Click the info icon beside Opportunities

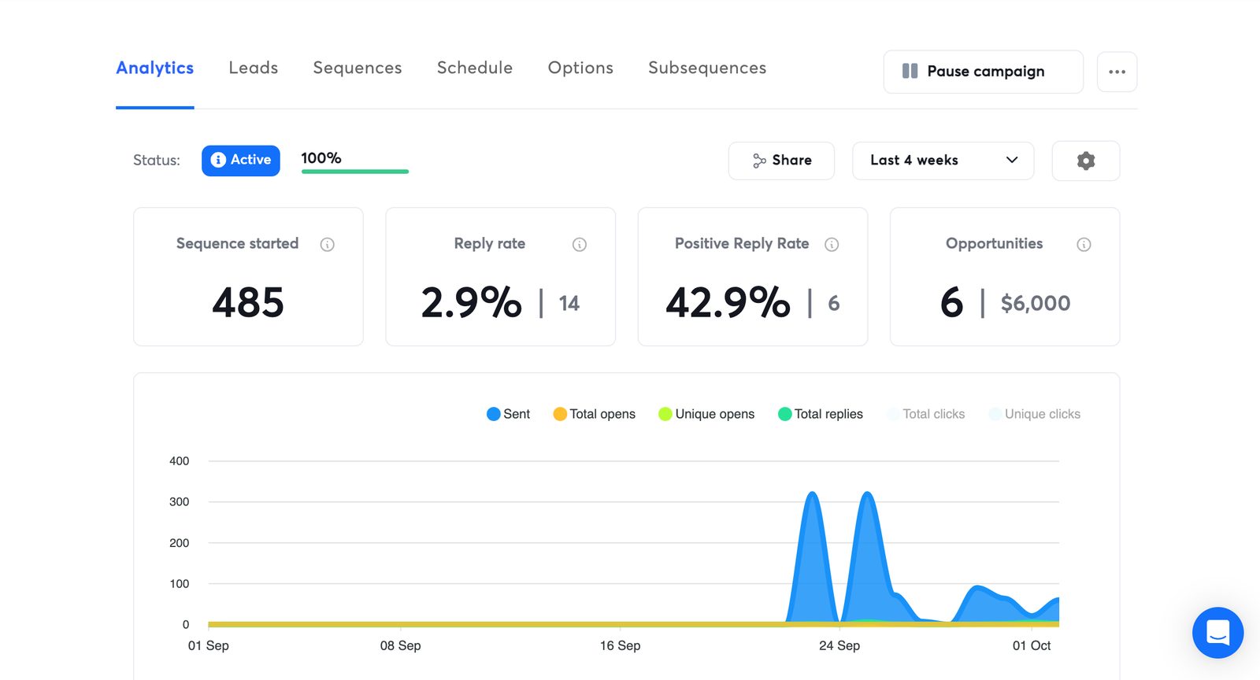(1084, 245)
